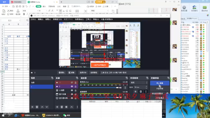Screen dimensions: 210x118
Task: Click the 开始录制 button in OBS
Action: (160, 88)
